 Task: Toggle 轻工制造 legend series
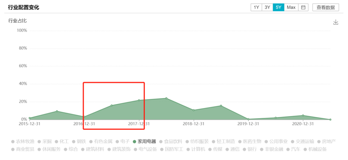224,141
